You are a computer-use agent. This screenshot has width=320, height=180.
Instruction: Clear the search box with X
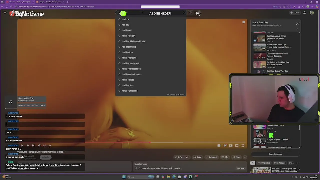[184, 13]
